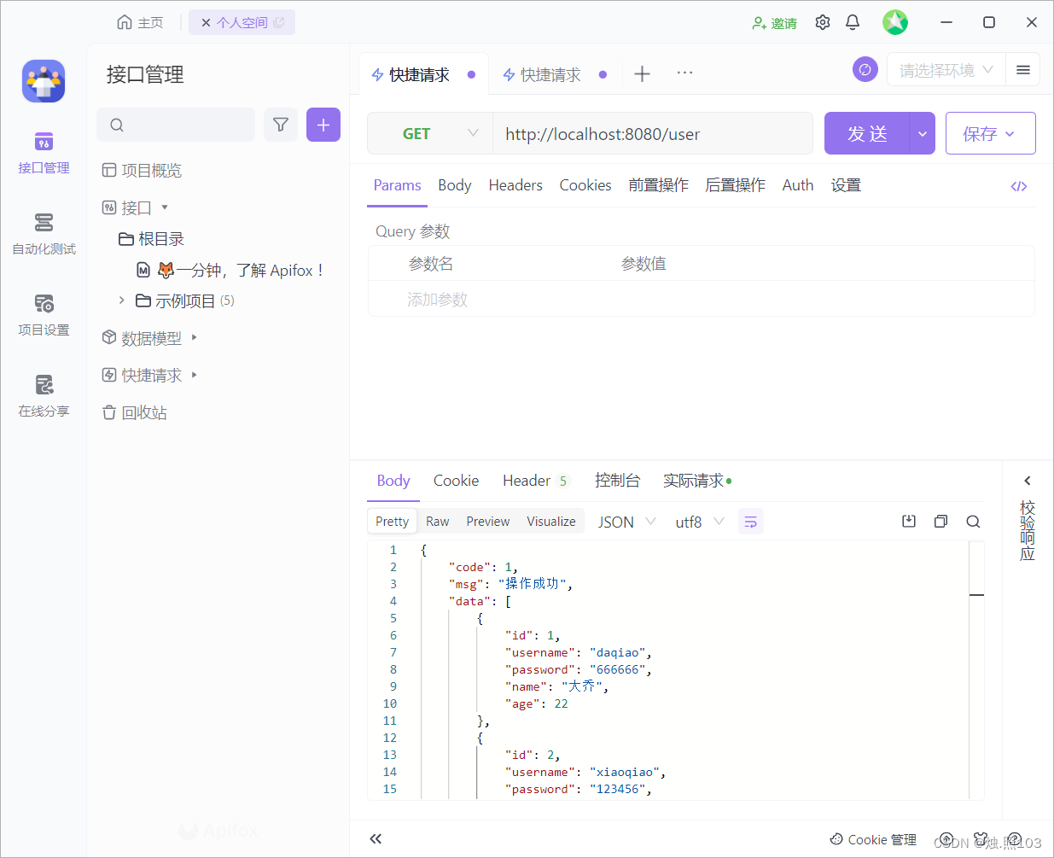Click the 邀请 invite button
1054x858 pixels.
pos(774,23)
